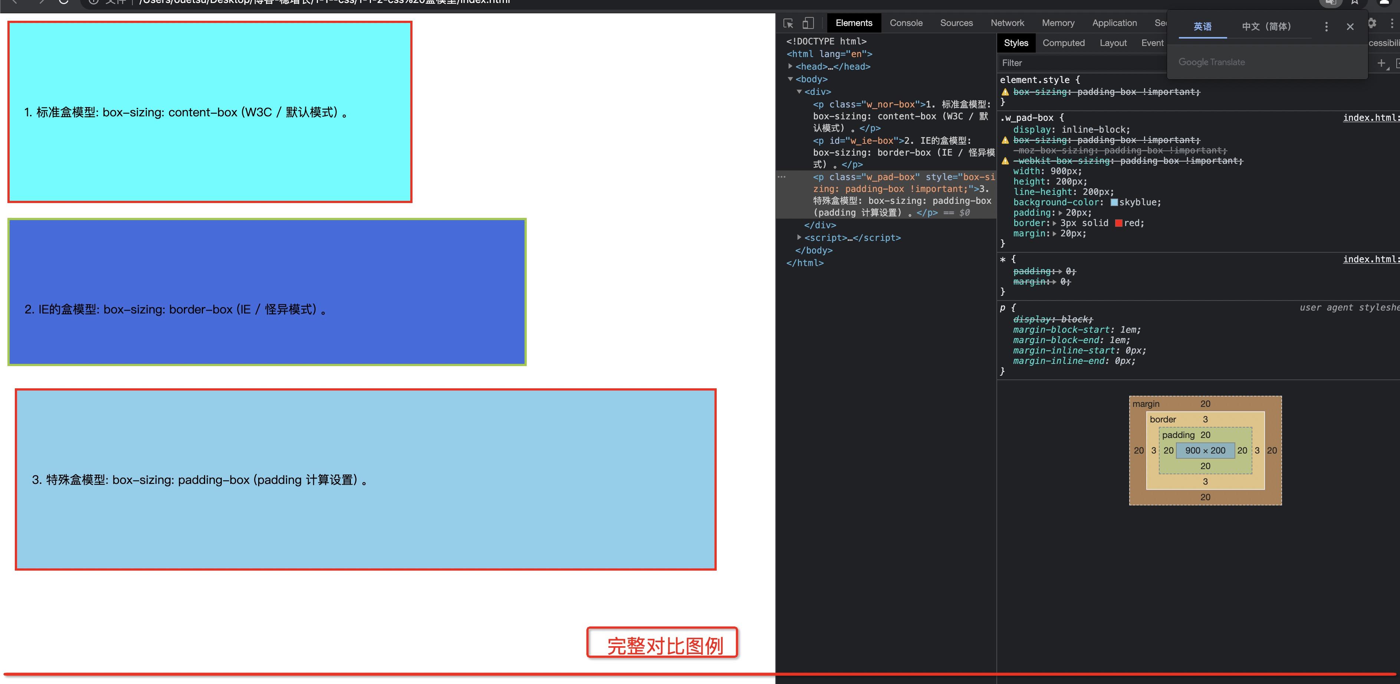Open the red border color swatch
The image size is (1400, 684).
click(x=1119, y=223)
